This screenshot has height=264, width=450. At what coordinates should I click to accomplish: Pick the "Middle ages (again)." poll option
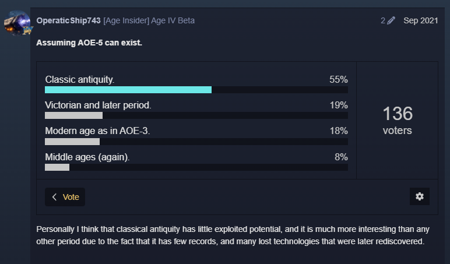point(87,157)
